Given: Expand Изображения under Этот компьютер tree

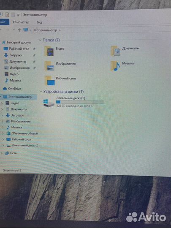Looking at the screenshot, I should (x=3, y=121).
